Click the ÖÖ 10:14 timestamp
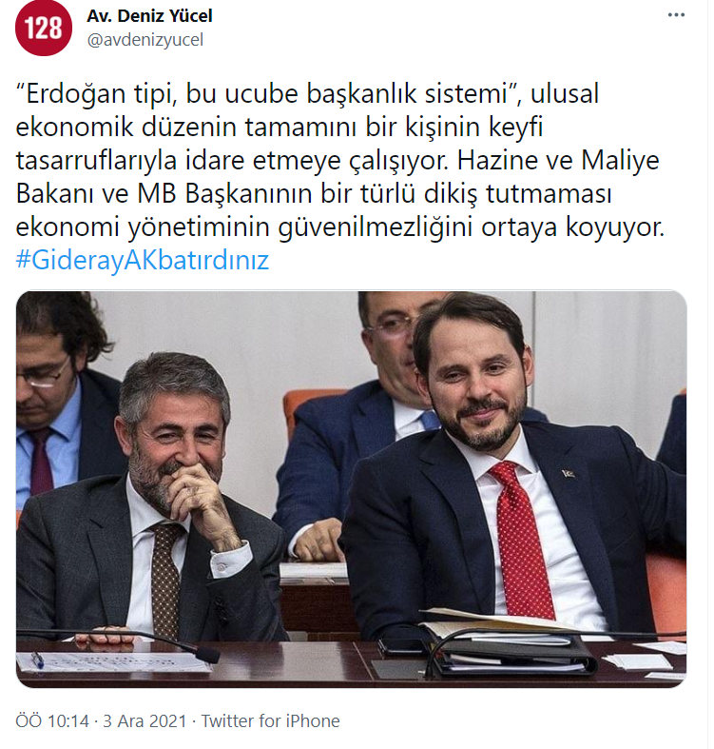Image resolution: width=714 pixels, height=749 pixels. [52, 720]
